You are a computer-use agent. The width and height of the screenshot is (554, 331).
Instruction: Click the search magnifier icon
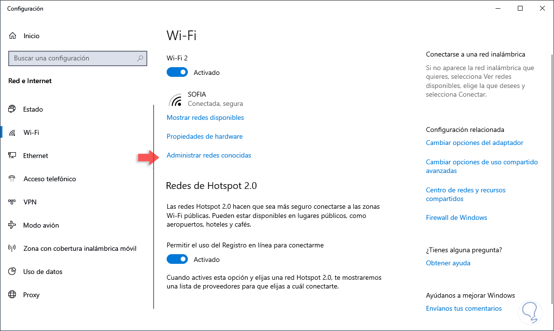140,58
